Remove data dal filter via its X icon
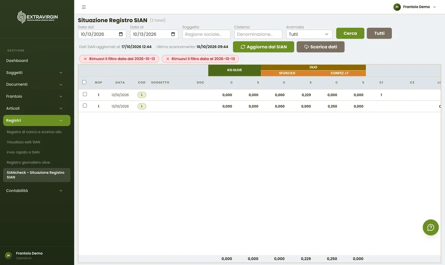445x265 pixels. (x=85, y=59)
